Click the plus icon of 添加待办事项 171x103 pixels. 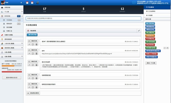point(28,93)
